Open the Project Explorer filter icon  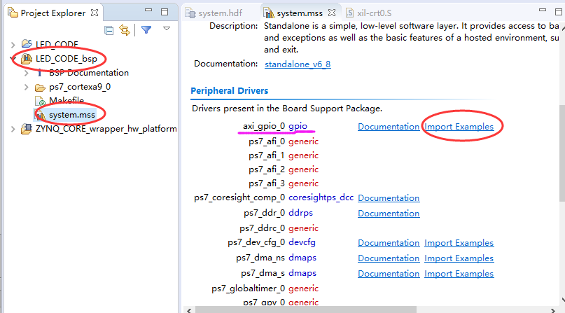click(146, 29)
